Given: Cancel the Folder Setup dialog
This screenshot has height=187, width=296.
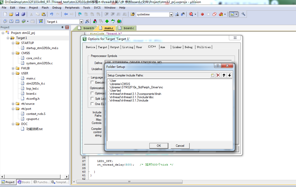Looking at the screenshot, I should pyautogui.click(x=180, y=146).
